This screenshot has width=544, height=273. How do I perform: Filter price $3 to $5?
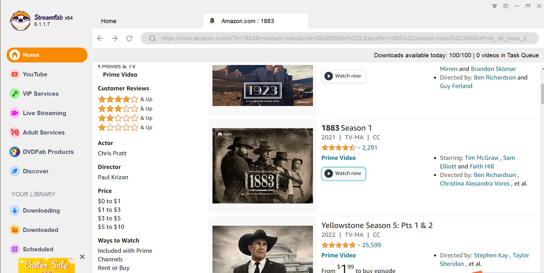pyautogui.click(x=109, y=218)
